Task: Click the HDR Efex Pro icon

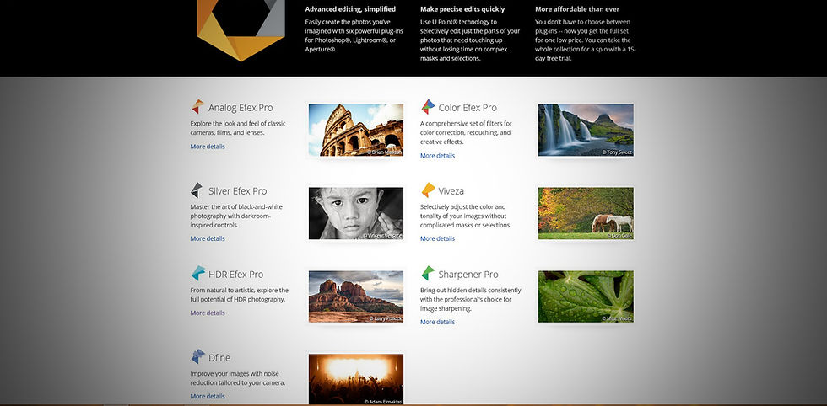Action: [197, 273]
